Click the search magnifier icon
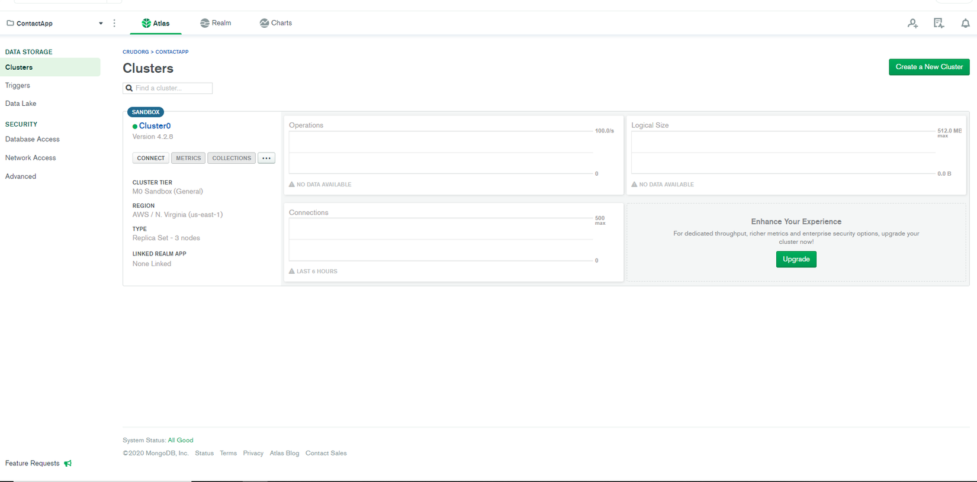This screenshot has height=482, width=977. [129, 88]
